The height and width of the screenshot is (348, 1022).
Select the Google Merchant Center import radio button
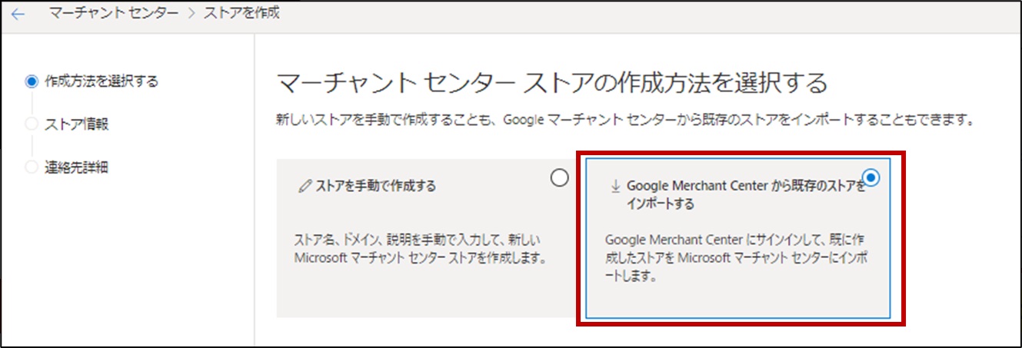pyautogui.click(x=871, y=177)
